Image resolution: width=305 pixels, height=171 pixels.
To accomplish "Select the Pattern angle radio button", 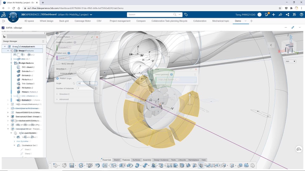I will [x=58, y=78].
